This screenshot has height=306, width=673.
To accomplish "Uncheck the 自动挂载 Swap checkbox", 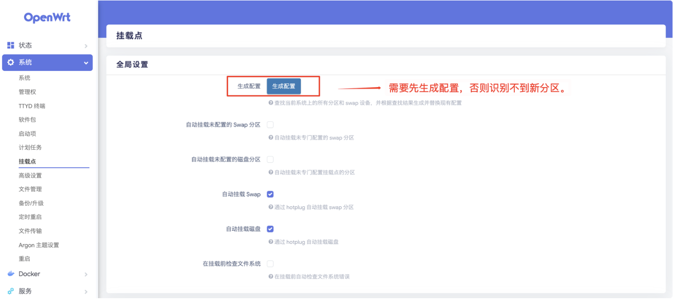I will (270, 195).
